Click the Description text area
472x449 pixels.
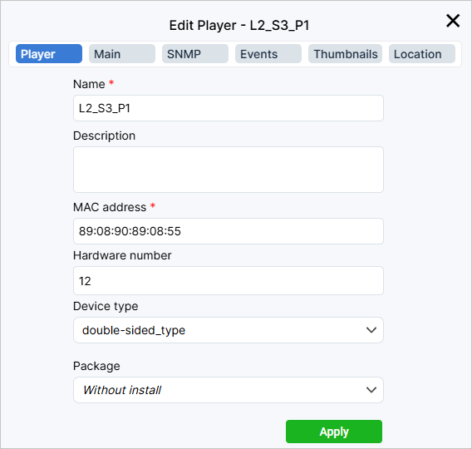229,170
